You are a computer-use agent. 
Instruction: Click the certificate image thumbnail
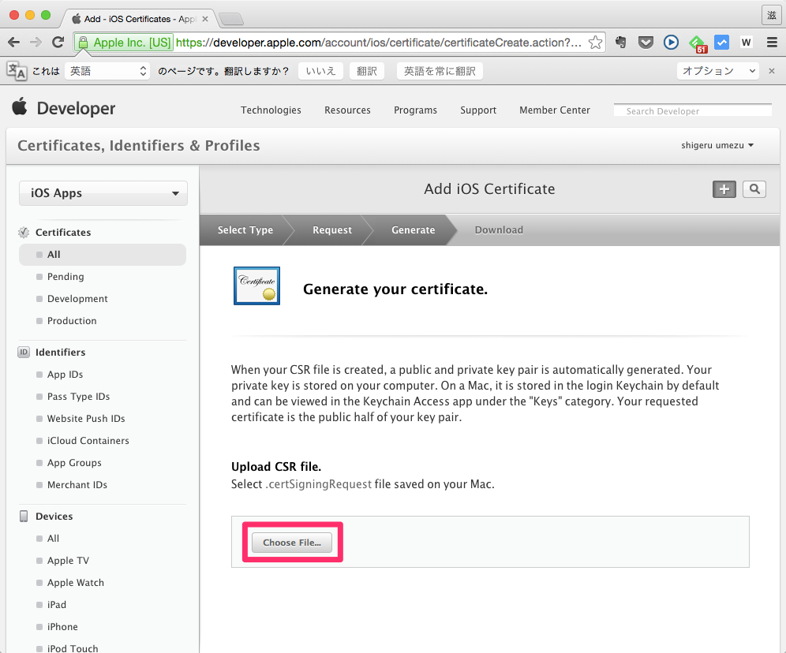(x=256, y=286)
